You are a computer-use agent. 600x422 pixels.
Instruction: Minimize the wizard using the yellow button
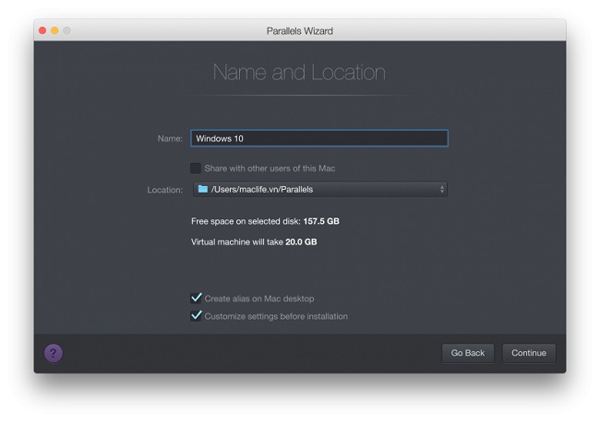click(x=54, y=30)
